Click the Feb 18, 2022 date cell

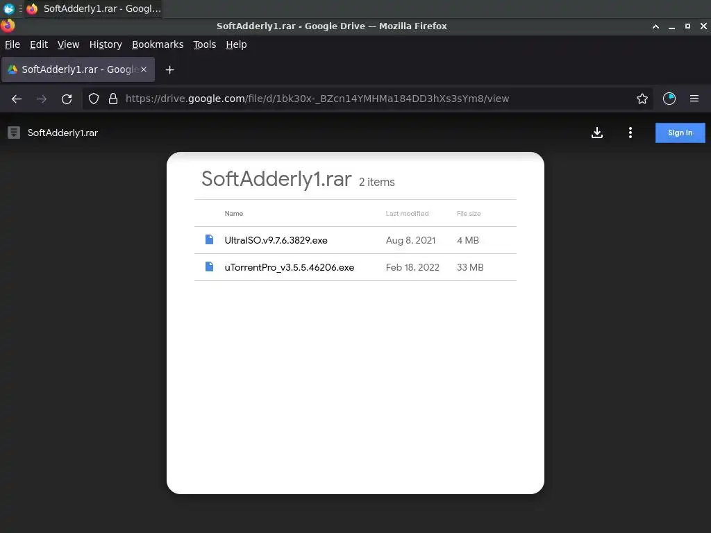(x=412, y=267)
